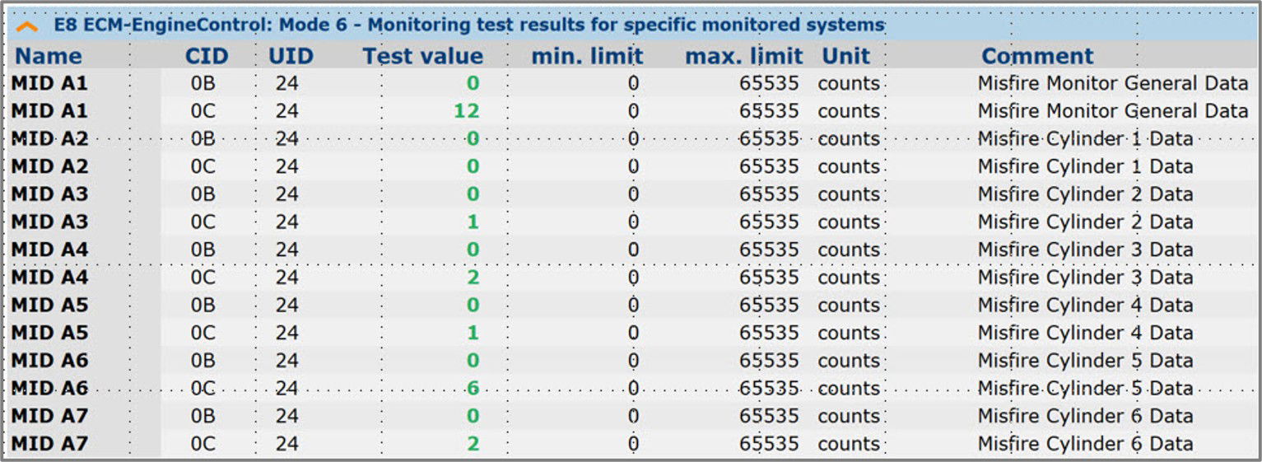This screenshot has height=462, width=1262.
Task: Collapse the E8 ECM-EngineControl section chevron
Action: [27, 26]
